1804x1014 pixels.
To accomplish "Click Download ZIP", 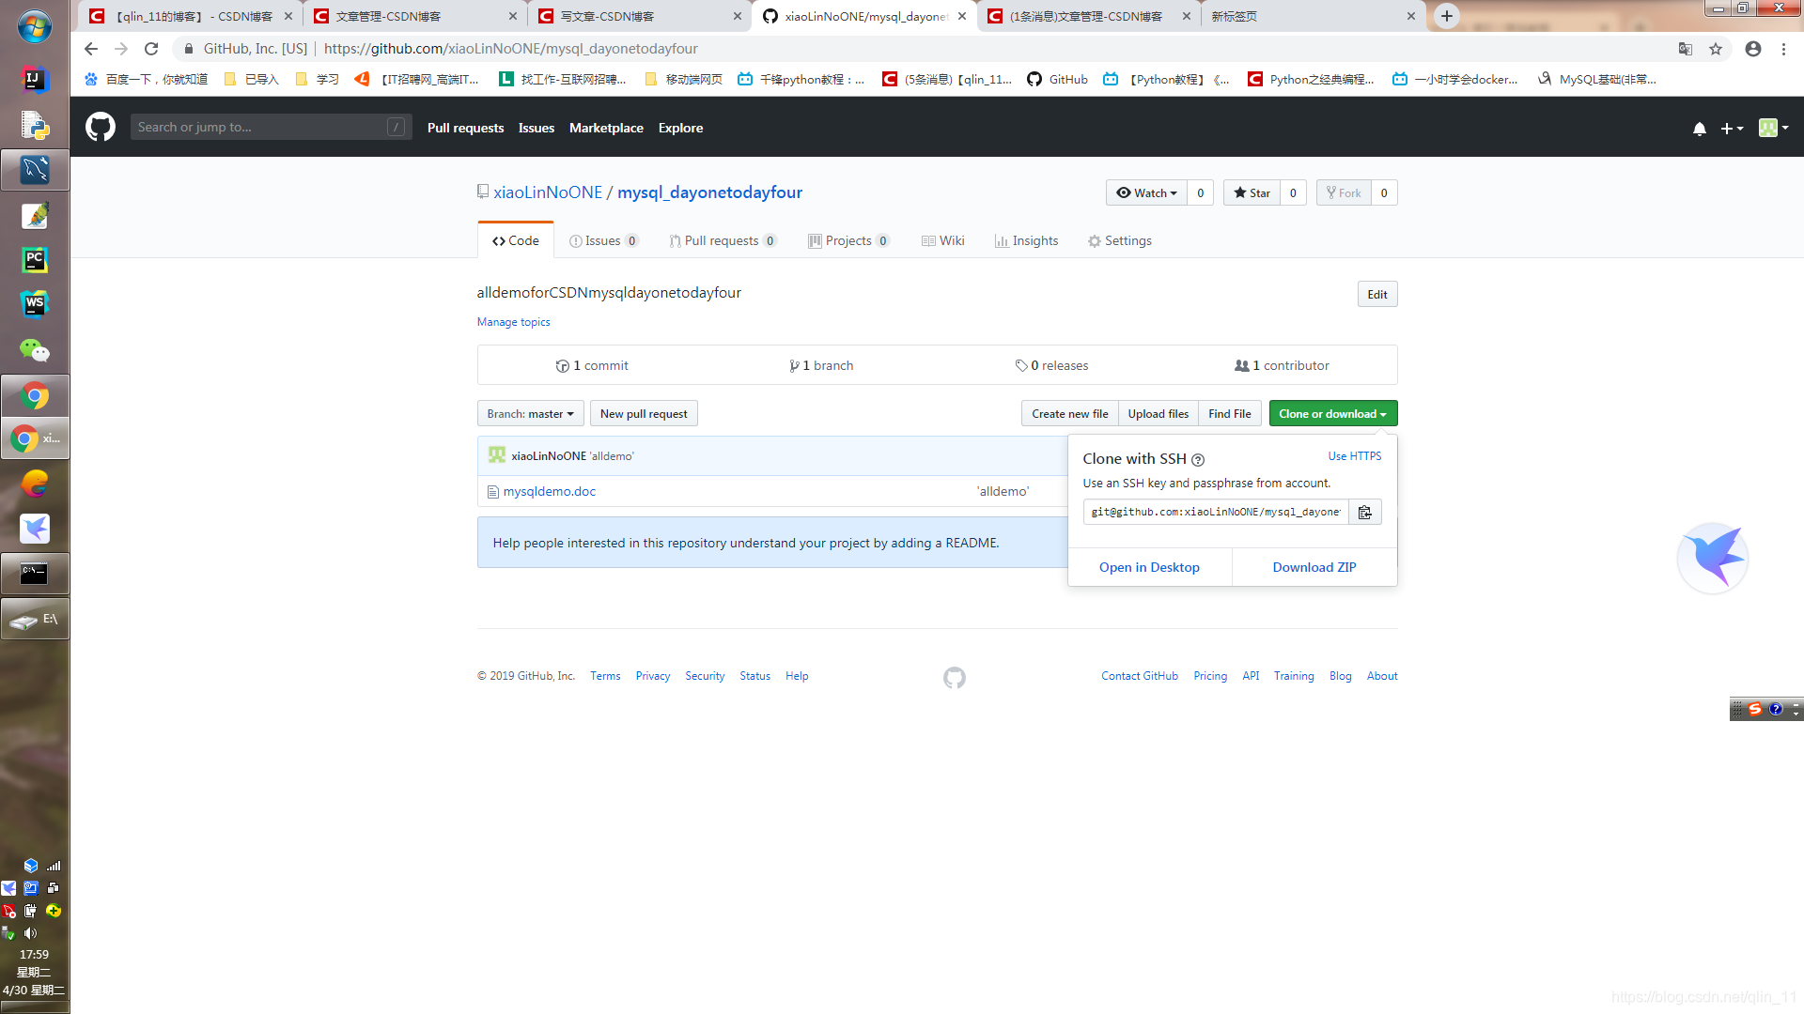I will (x=1314, y=568).
